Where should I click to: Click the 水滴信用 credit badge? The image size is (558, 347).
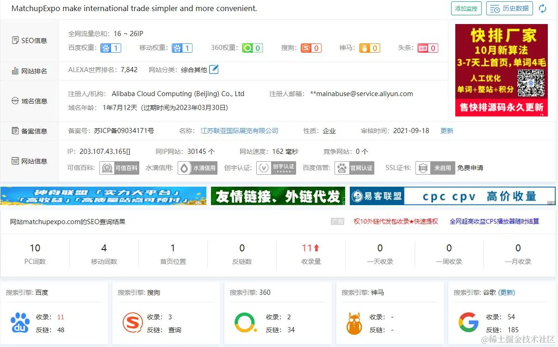(x=197, y=168)
